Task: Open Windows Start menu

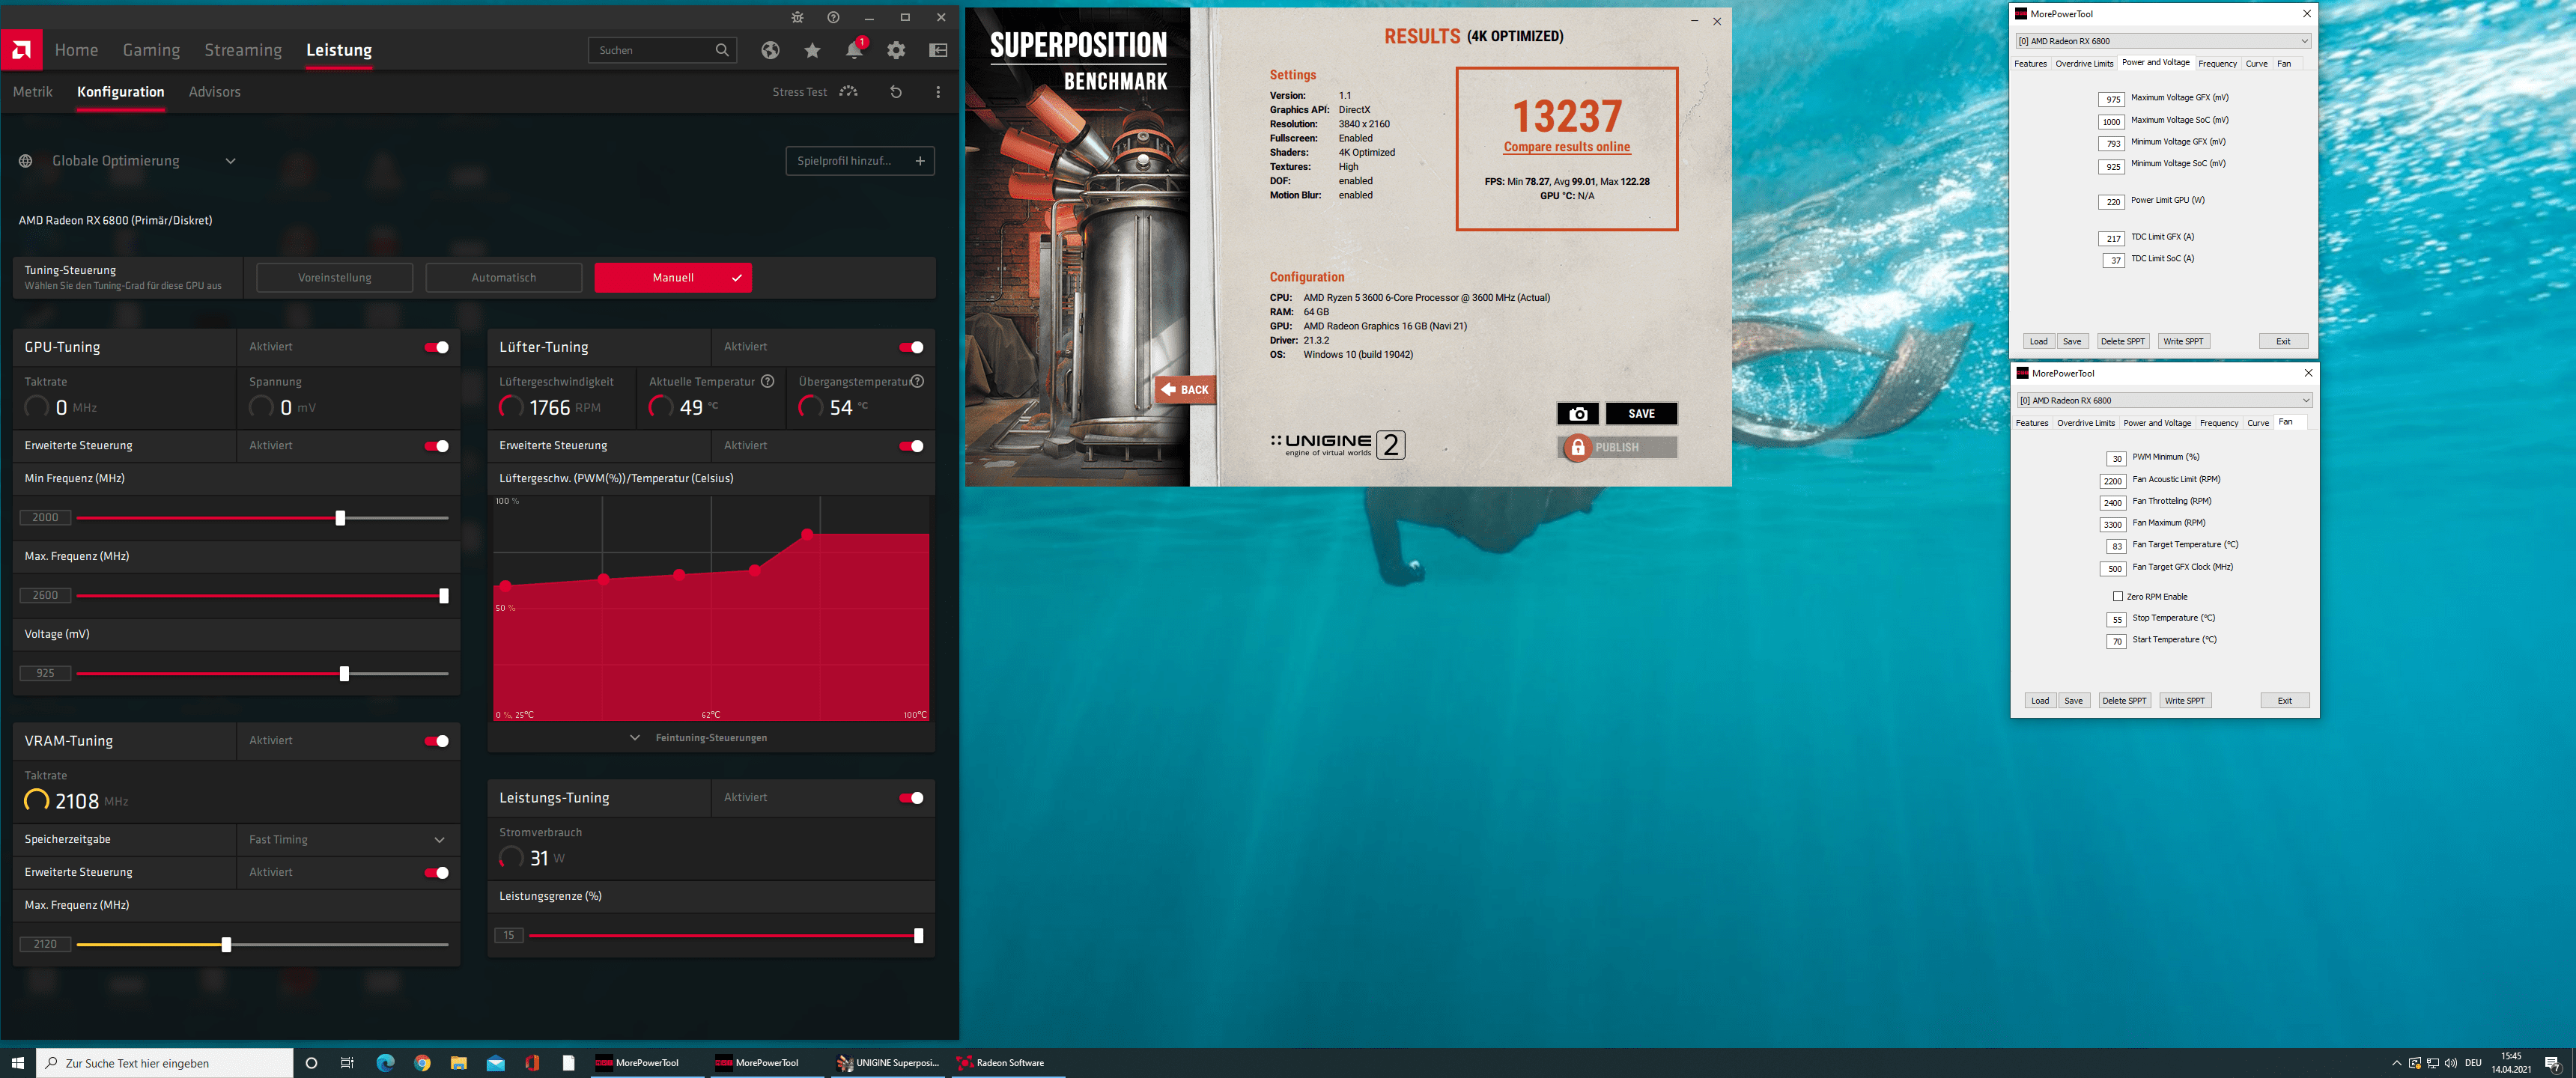Action: point(17,1062)
